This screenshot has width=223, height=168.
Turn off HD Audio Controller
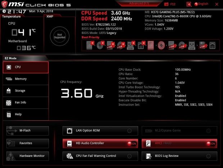pyautogui.click(x=100, y=143)
